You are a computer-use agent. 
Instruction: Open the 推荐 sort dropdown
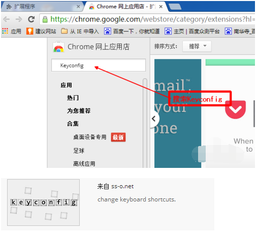coord(197,46)
